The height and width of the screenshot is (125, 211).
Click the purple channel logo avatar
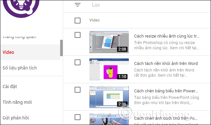pos(21,9)
